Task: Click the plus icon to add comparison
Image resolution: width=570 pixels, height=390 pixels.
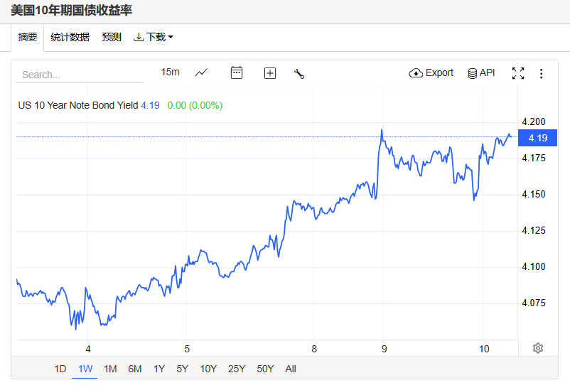Action: pyautogui.click(x=270, y=73)
